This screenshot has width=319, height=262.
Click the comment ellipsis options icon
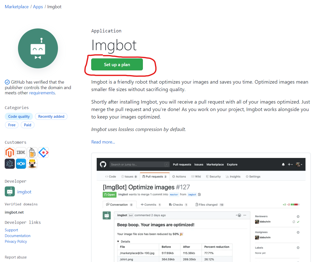[245, 215]
